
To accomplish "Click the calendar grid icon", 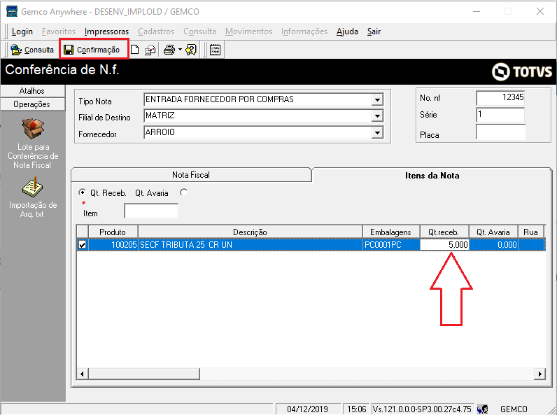I will click(x=215, y=50).
